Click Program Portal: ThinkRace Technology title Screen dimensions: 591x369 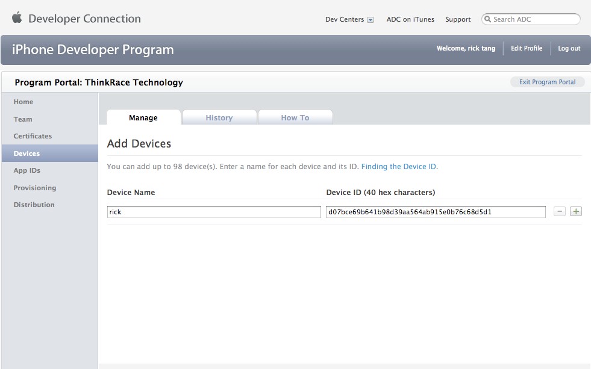click(99, 82)
